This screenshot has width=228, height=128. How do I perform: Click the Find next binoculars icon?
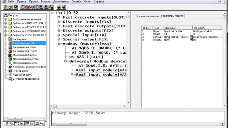tap(64, 7)
